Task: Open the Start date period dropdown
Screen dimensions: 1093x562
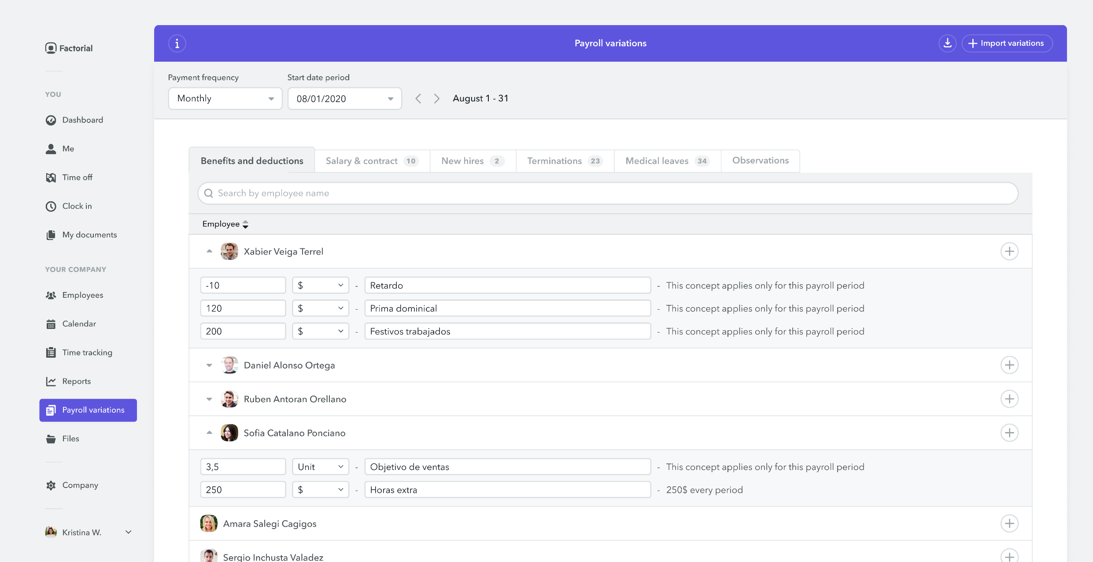Action: click(344, 99)
